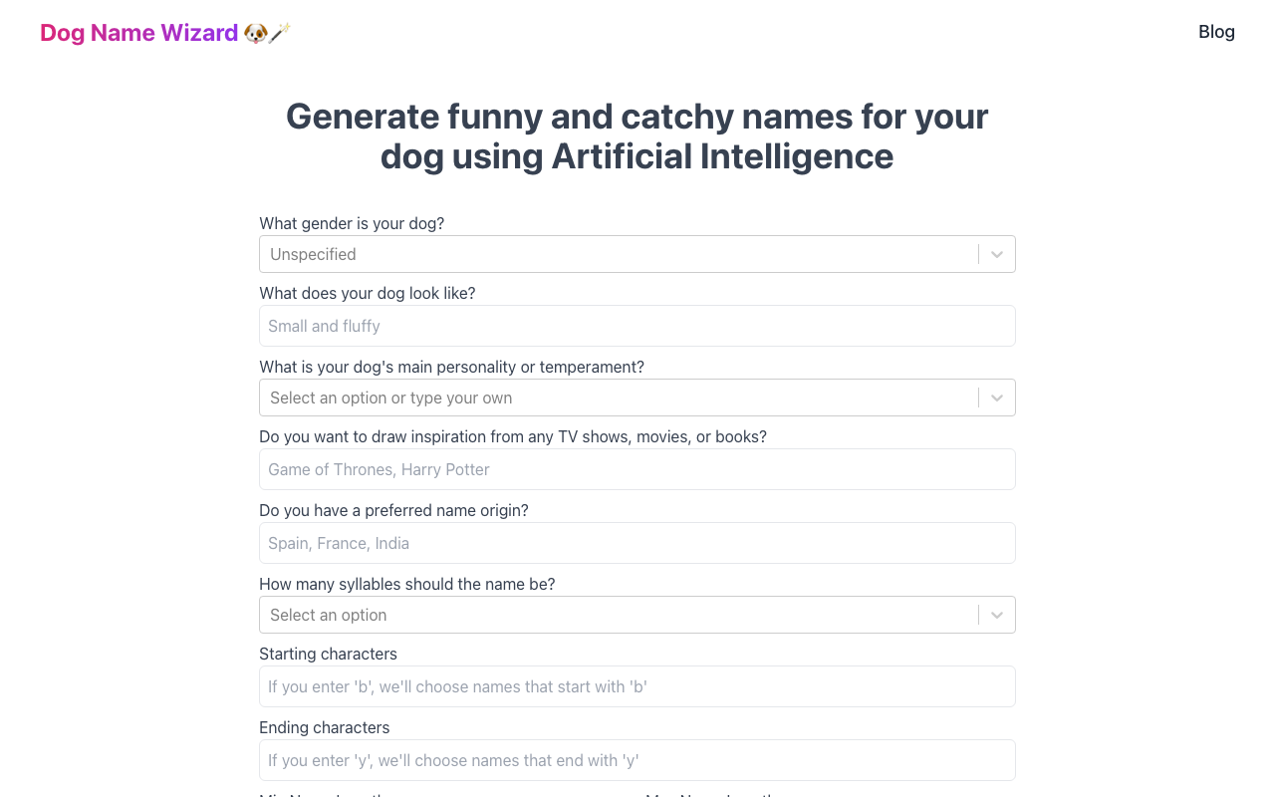Click the main page heading text
This screenshot has width=1275, height=797.
coord(637,136)
